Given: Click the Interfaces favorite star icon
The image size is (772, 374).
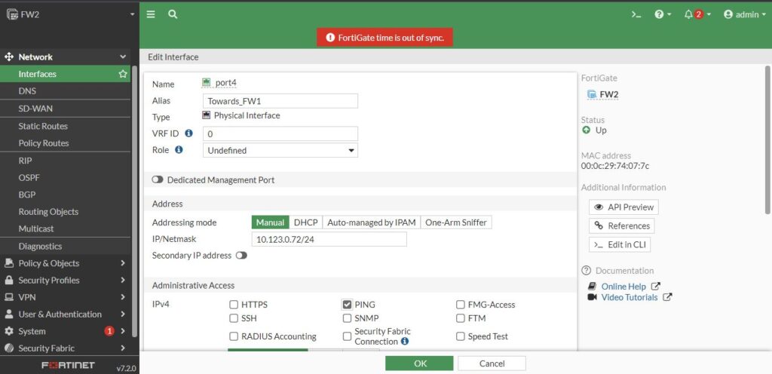Looking at the screenshot, I should tap(123, 74).
